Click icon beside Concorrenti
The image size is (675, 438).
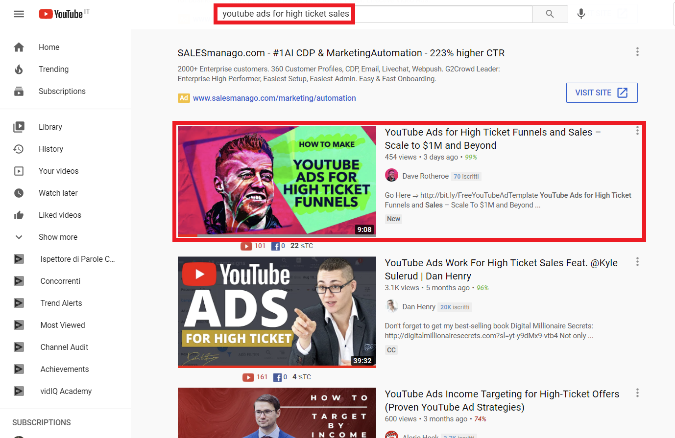[19, 281]
